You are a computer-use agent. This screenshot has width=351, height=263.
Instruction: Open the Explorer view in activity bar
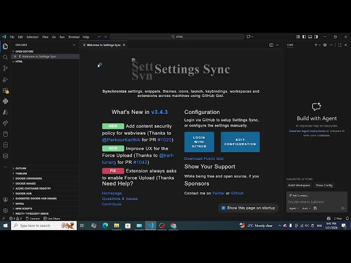pos(5,46)
